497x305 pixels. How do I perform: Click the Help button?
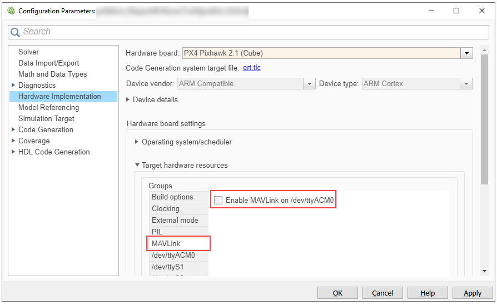pos(428,293)
